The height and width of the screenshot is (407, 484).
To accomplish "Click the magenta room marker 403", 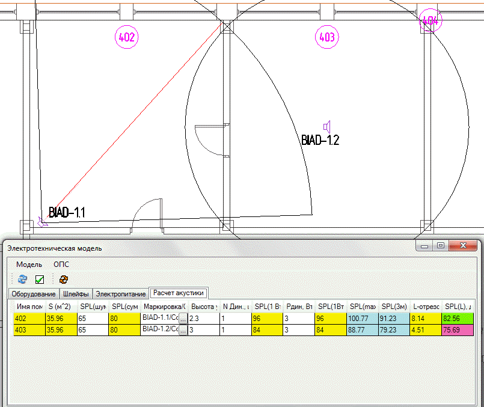I will (327, 37).
